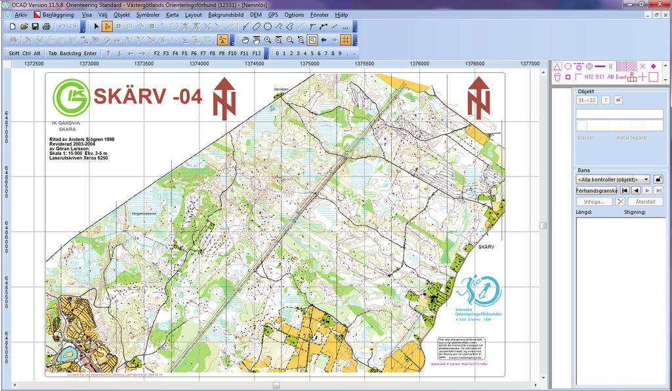Save the map with the floppy disk icon
Image resolution: width=672 pixels, height=391 pixels.
pyautogui.click(x=35, y=26)
